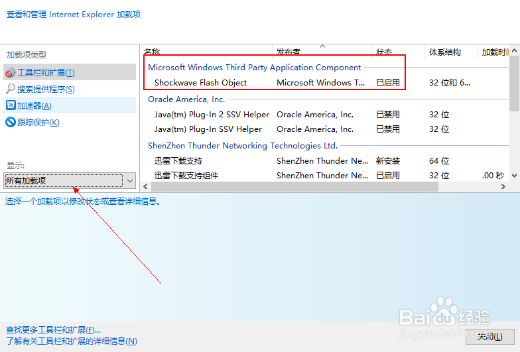Select 迅雷下载支持 add-on row
The image size is (520, 352).
[326, 160]
